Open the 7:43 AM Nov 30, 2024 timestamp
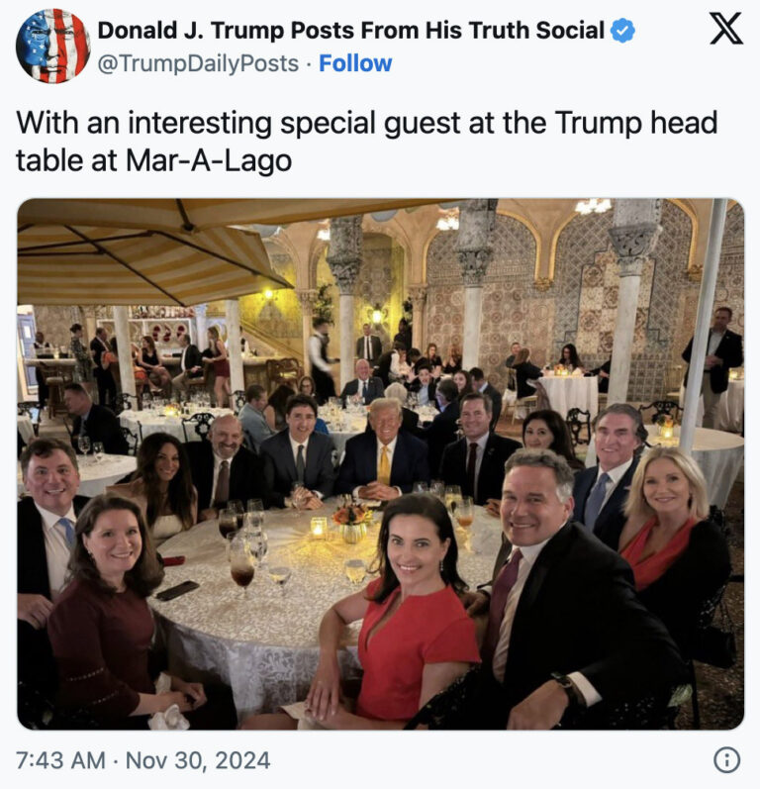760x789 pixels. click(143, 761)
